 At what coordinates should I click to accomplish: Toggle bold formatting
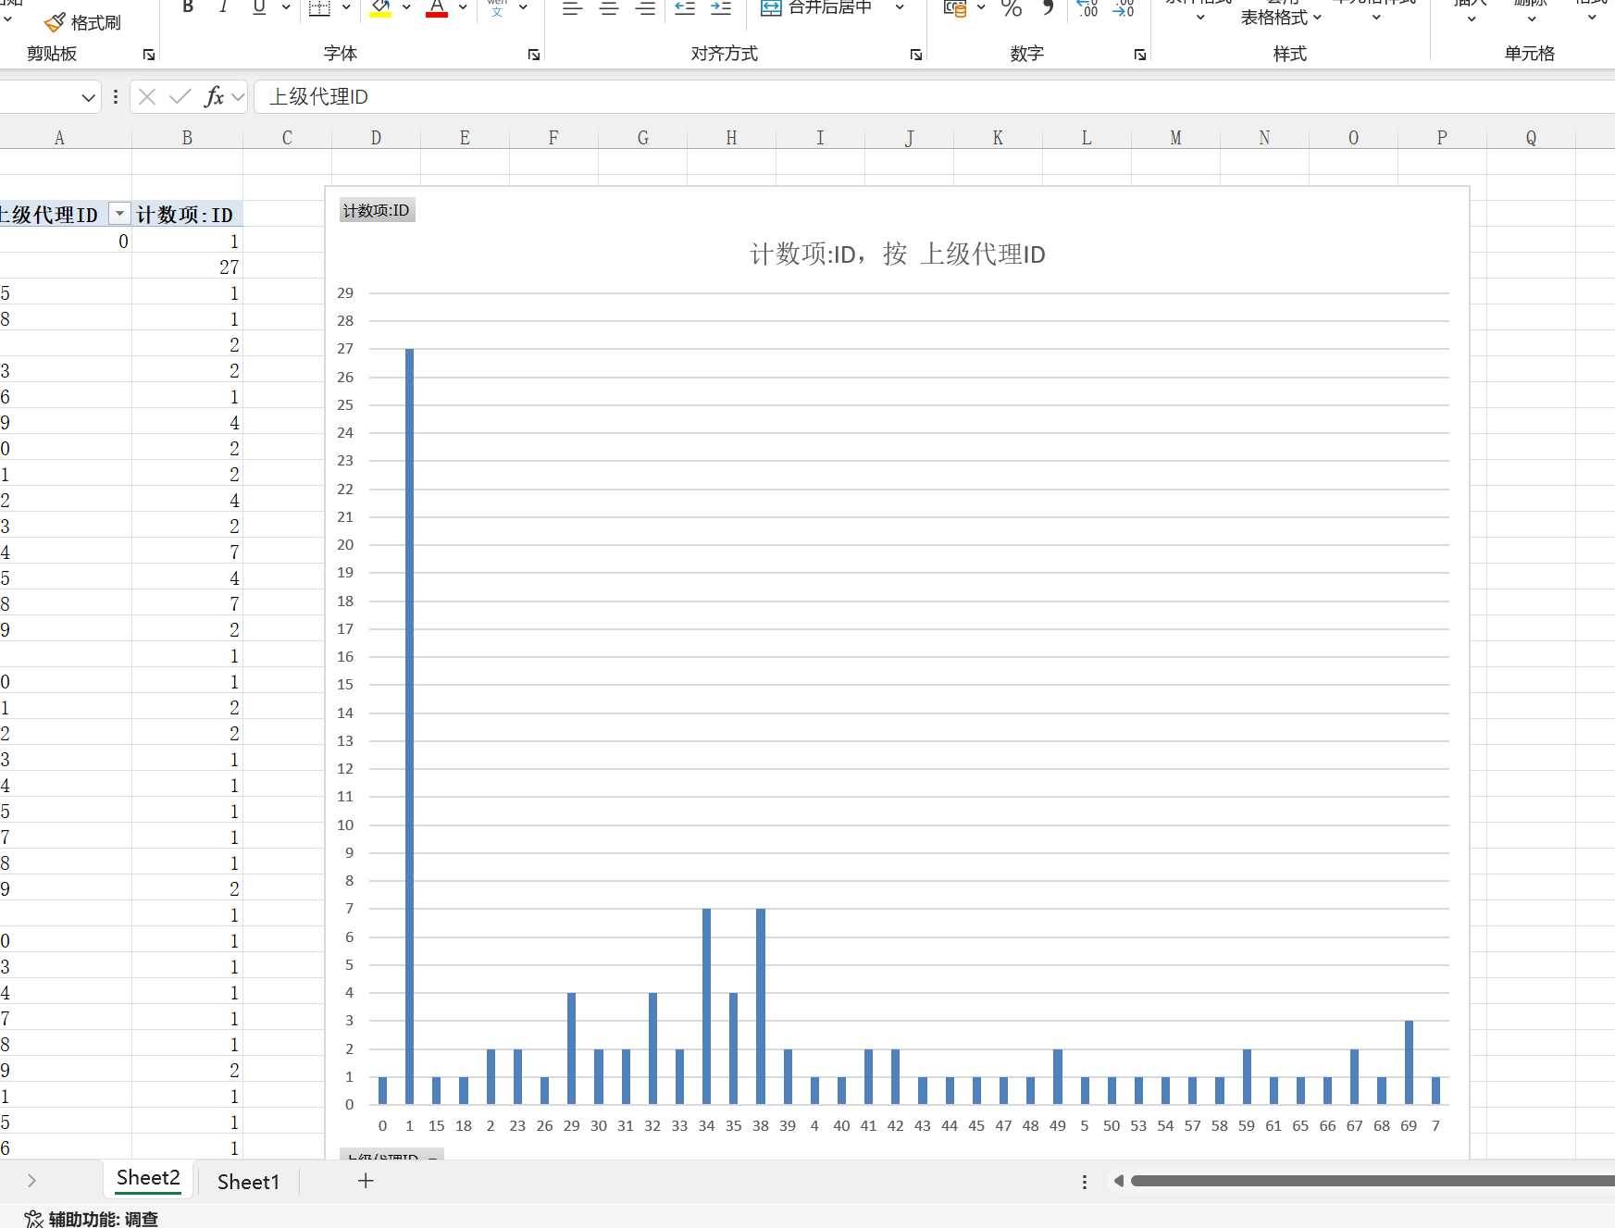coord(188,7)
